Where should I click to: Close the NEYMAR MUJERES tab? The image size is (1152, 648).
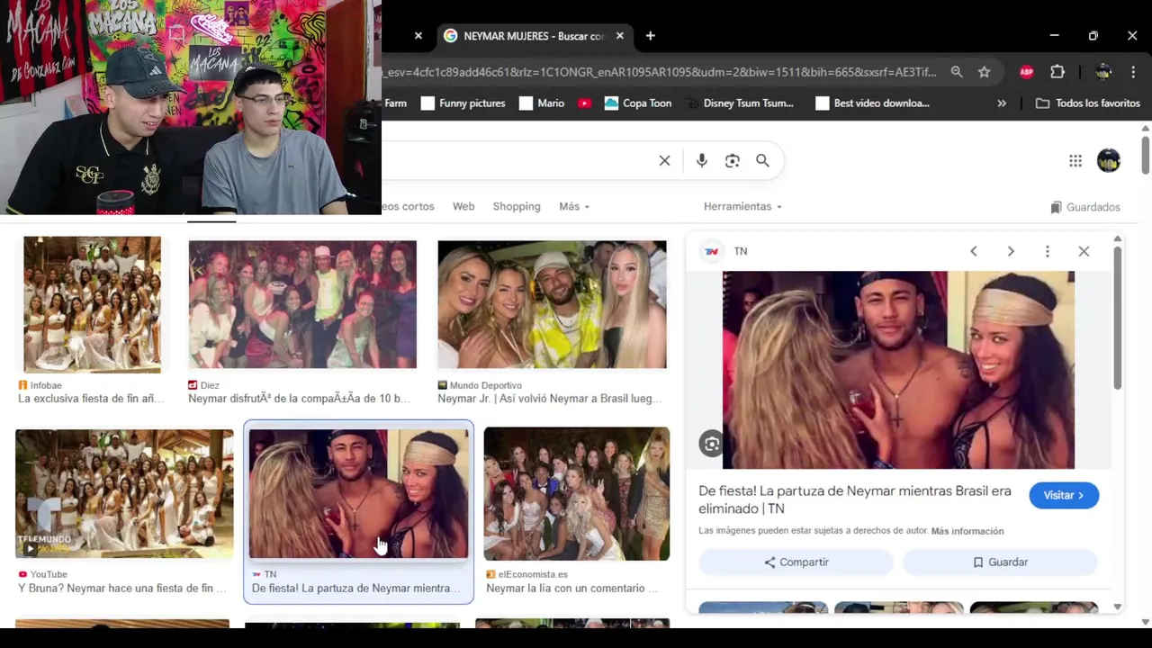619,36
